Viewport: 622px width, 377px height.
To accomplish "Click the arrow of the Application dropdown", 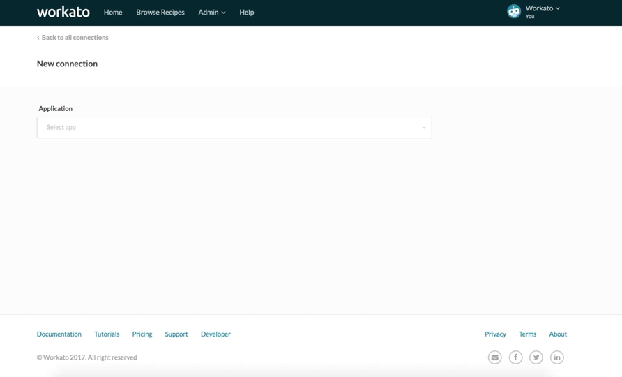I will (424, 128).
